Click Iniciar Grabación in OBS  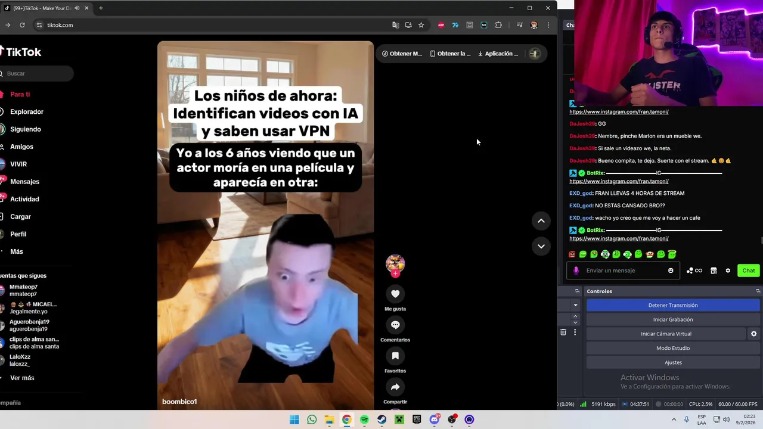(673, 319)
